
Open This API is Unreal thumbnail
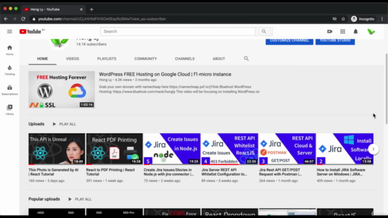[x=56, y=149]
